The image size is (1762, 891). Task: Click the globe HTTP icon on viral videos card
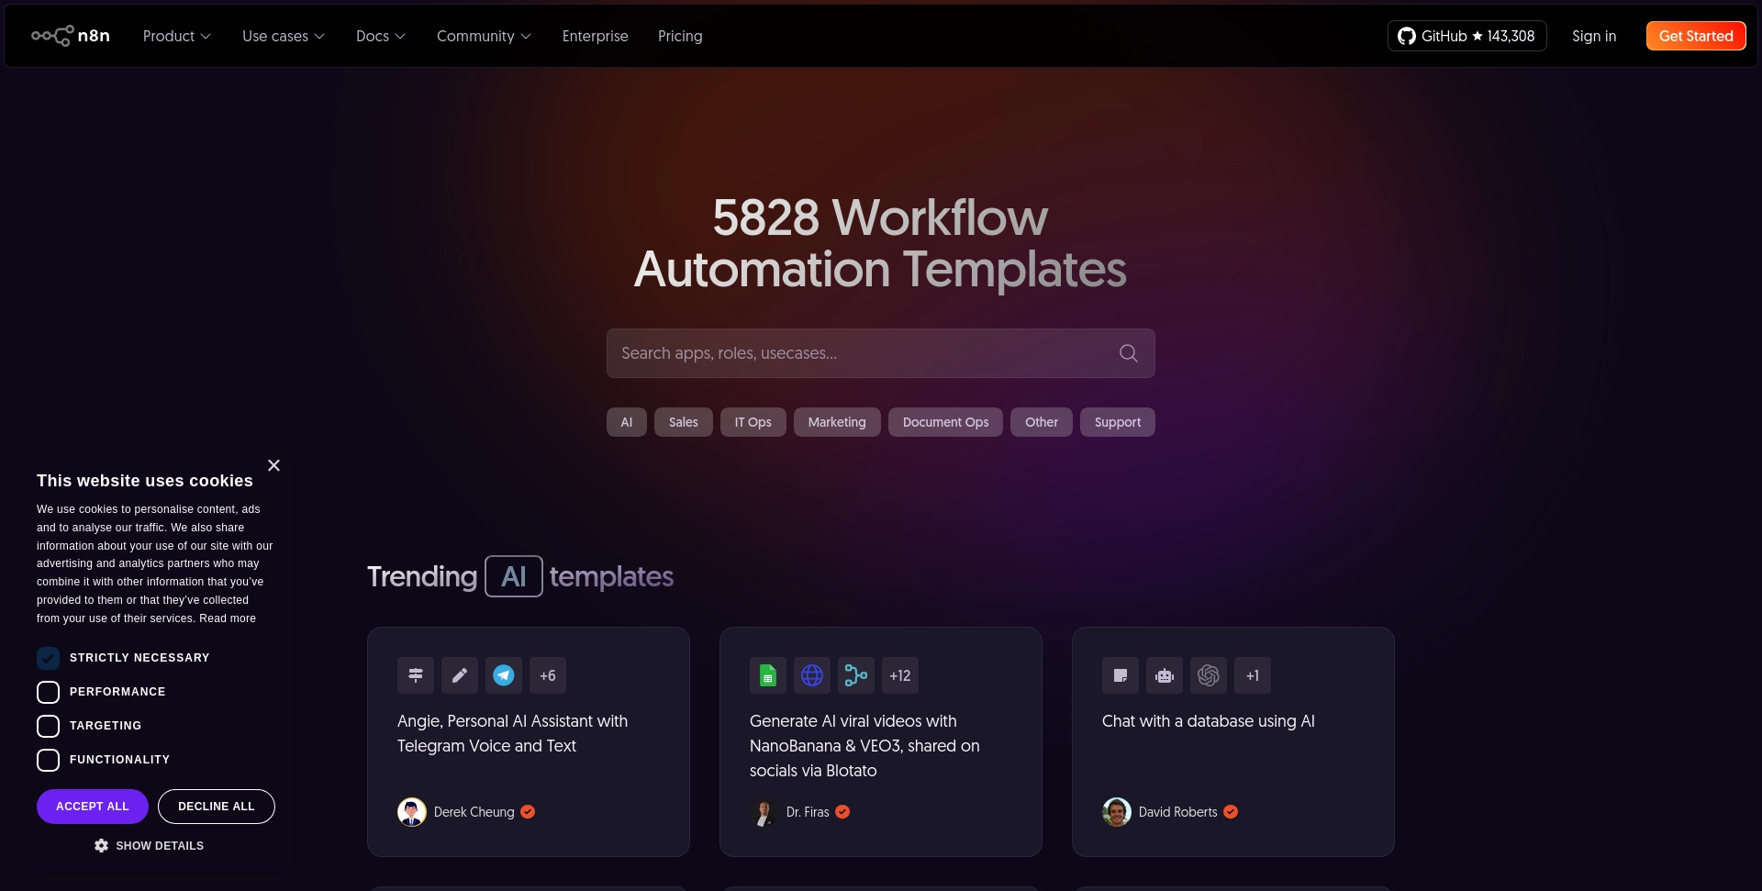pyautogui.click(x=812, y=675)
